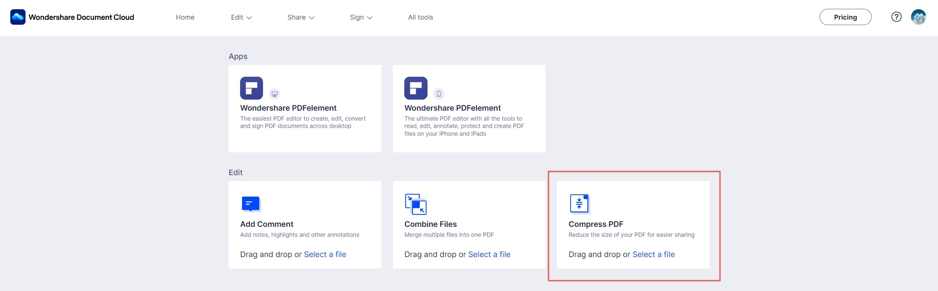938x291 pixels.
Task: Click the Apps section heading
Action: click(x=238, y=56)
